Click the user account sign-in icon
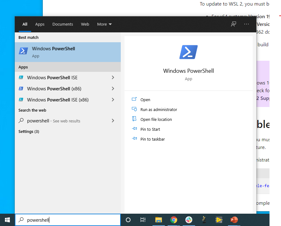 [x=234, y=24]
